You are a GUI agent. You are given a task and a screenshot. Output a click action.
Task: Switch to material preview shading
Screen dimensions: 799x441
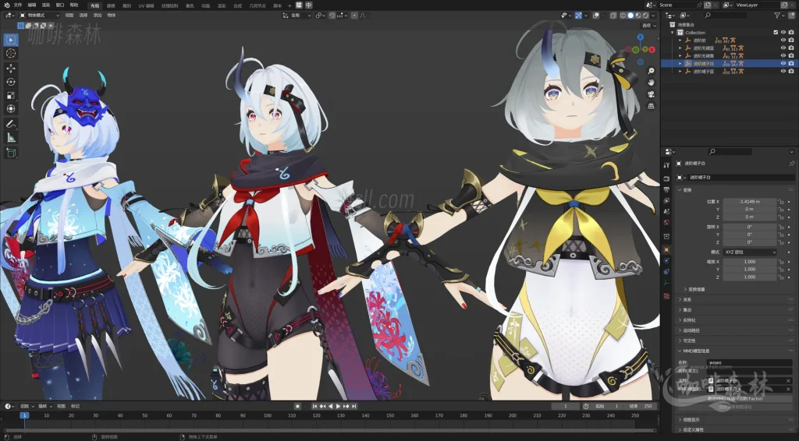(x=638, y=16)
